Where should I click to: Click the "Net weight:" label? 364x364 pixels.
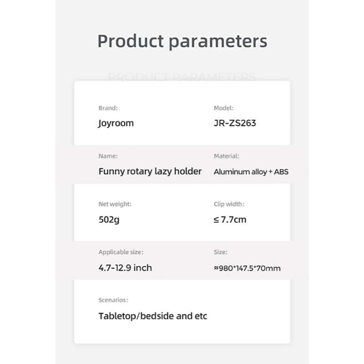(x=115, y=204)
